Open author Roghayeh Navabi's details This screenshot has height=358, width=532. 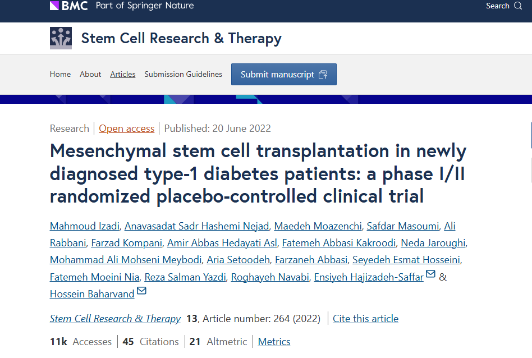point(269,277)
